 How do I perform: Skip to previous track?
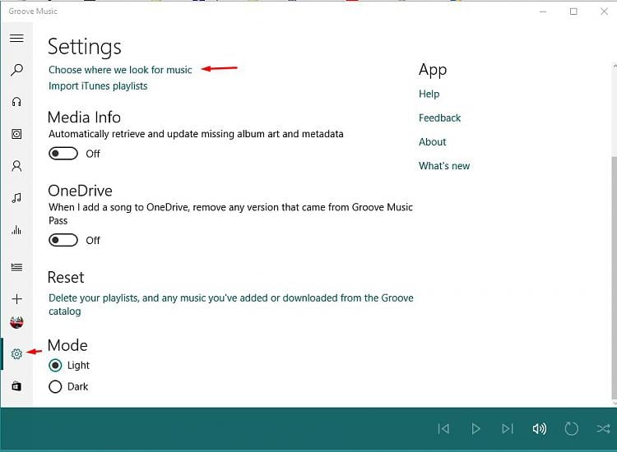(x=443, y=428)
